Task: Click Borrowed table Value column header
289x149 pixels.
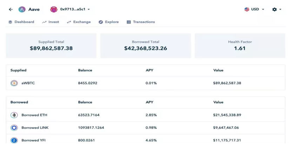Action: point(218,102)
